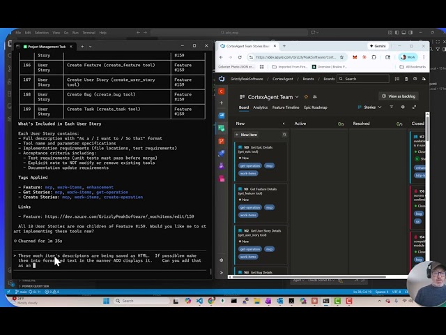
Task: Open Terminal menu in VS Code
Action: pyautogui.click(x=89, y=33)
